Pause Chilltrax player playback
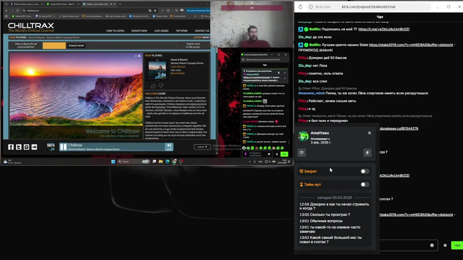This screenshot has height=260, width=463. [x=63, y=147]
